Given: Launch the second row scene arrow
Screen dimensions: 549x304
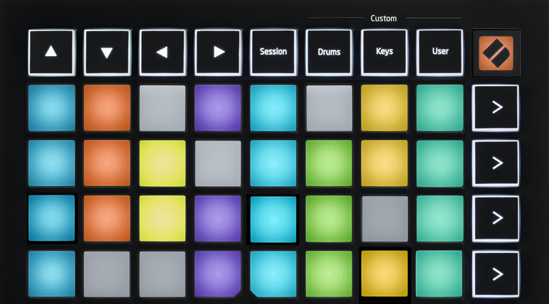Looking at the screenshot, I should point(496,163).
